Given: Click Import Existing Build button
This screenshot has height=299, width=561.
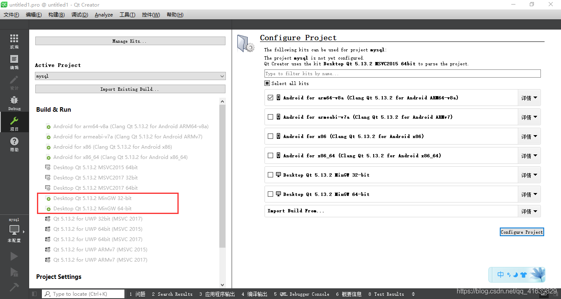Looking at the screenshot, I should (x=130, y=89).
